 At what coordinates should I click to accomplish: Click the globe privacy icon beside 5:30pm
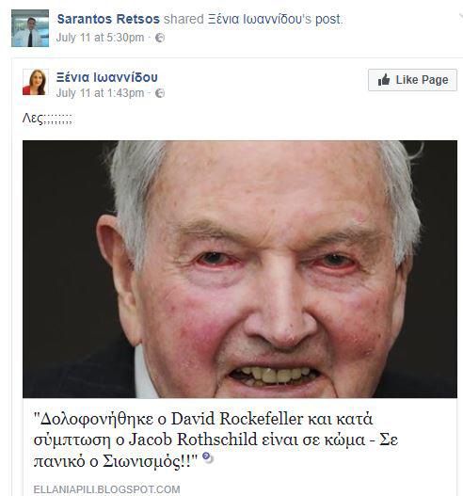[160, 38]
